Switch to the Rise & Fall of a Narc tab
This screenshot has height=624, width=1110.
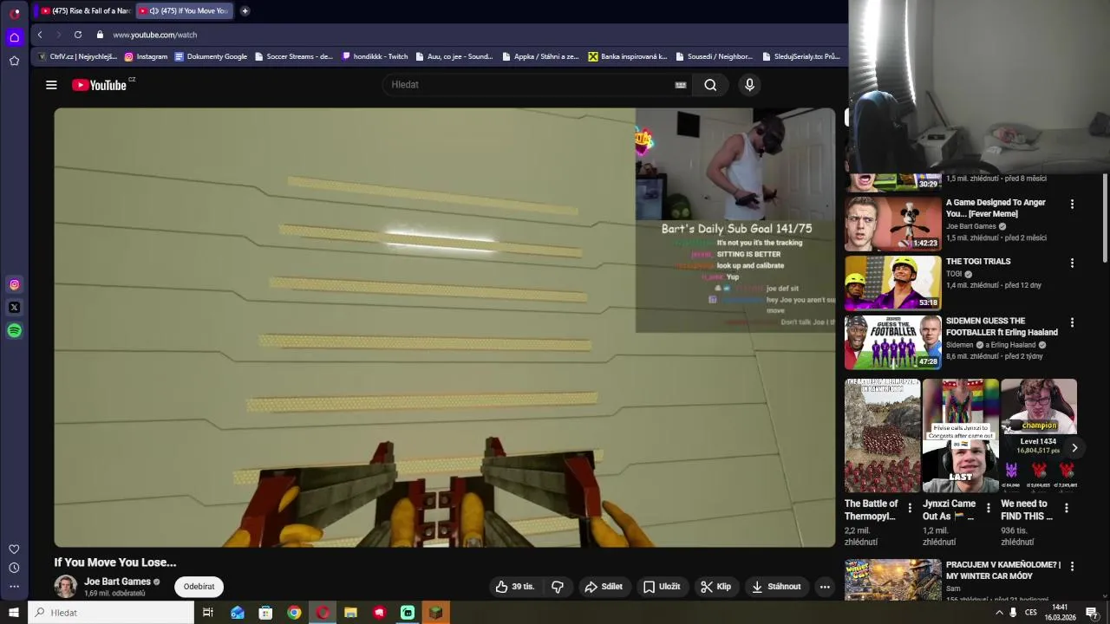pos(85,11)
